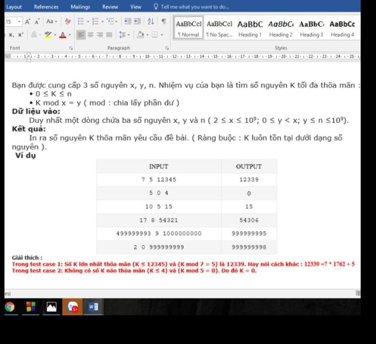Screen dimensions: 376x344
Task: Click the borders grid icon
Action: [155, 35]
